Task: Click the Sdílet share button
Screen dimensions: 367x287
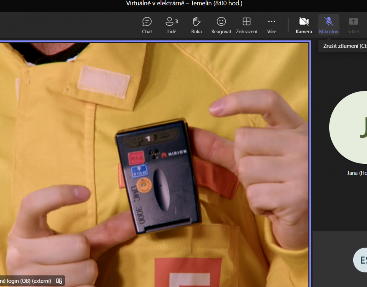Action: coord(353,25)
